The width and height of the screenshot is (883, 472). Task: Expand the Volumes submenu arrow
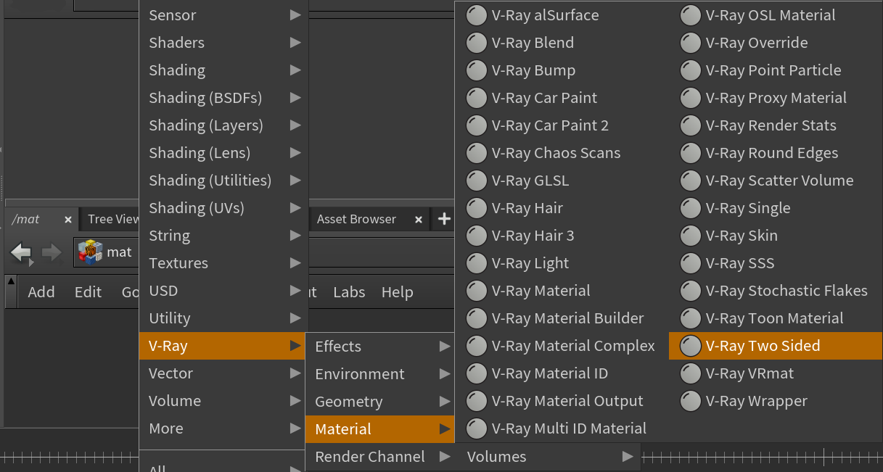point(628,457)
